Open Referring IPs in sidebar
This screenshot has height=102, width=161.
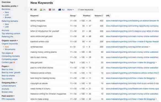[7, 37]
